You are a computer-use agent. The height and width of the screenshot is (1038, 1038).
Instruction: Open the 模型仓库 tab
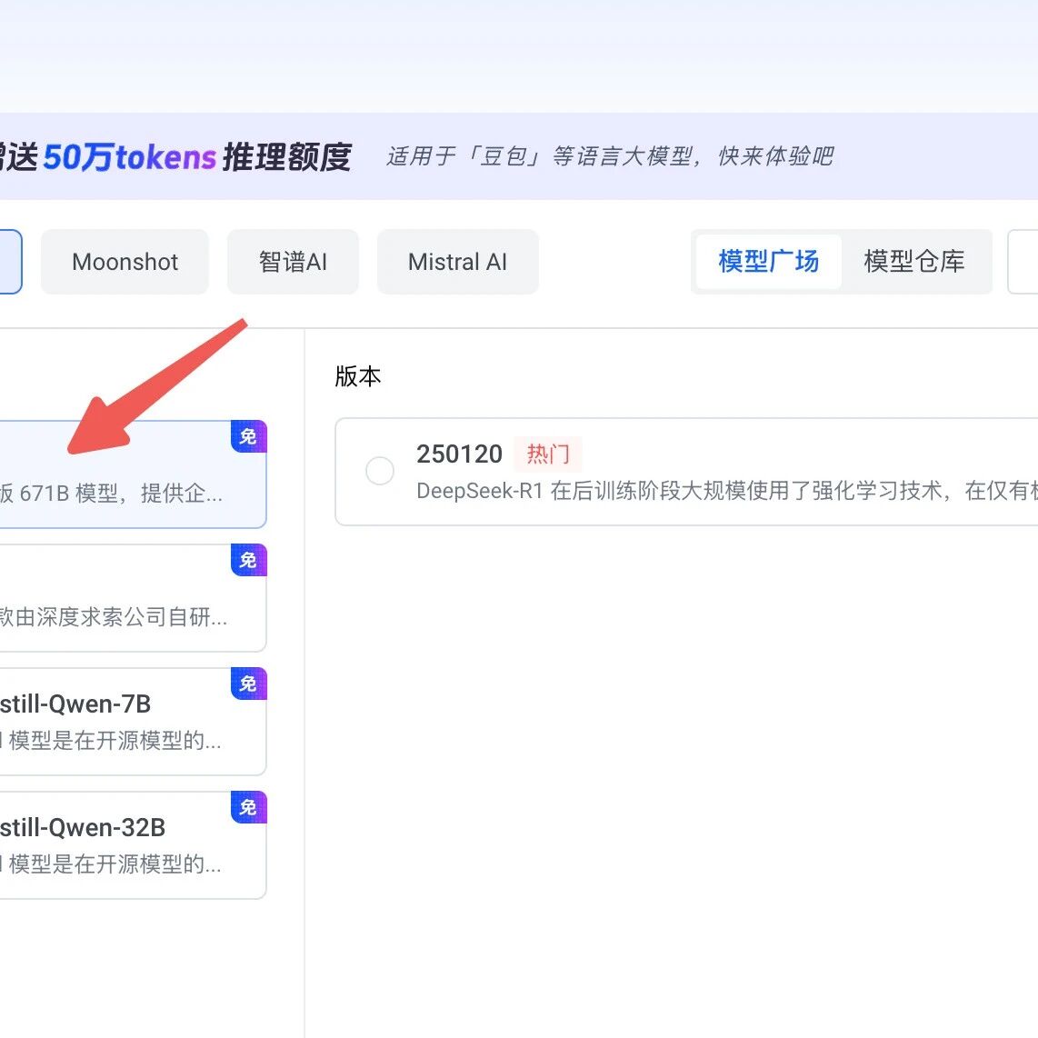[913, 262]
